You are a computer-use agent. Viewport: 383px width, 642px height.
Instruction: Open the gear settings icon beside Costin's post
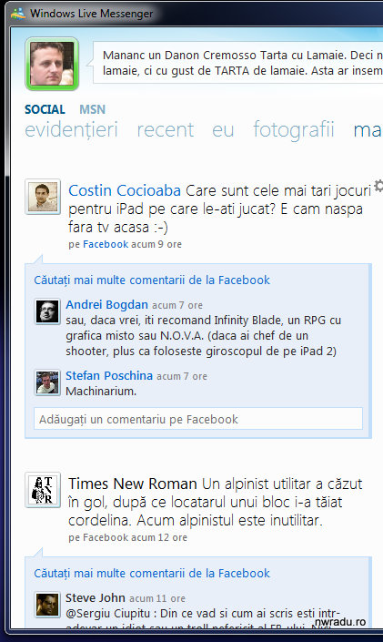pos(379,186)
